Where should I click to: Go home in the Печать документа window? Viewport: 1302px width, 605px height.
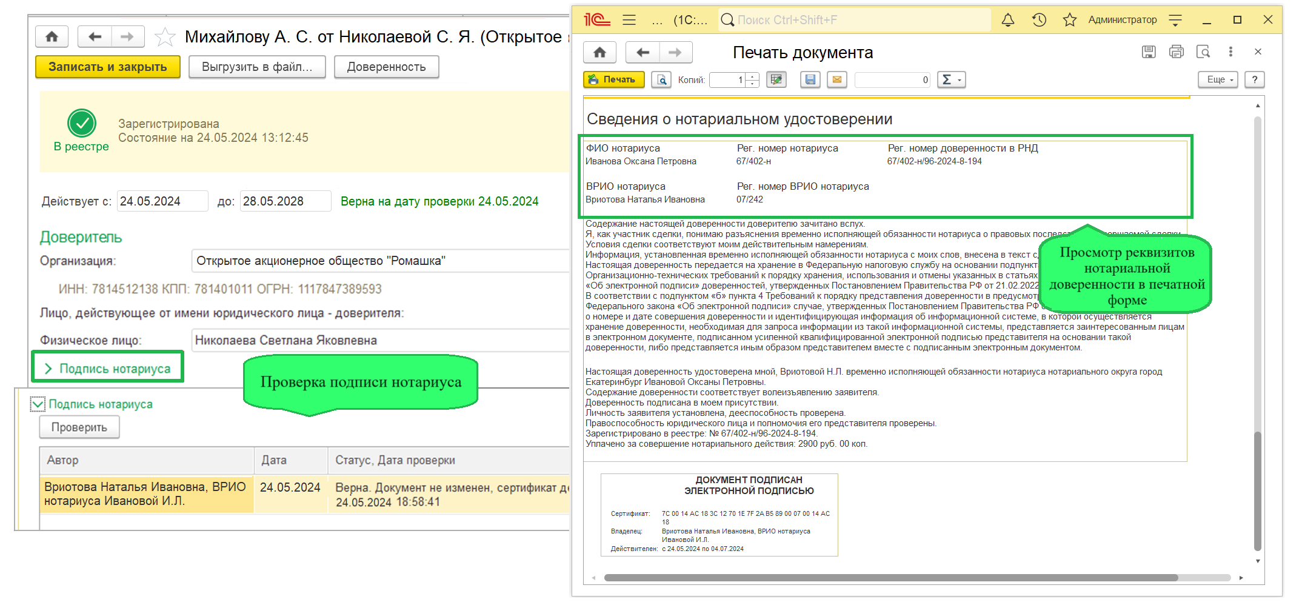coord(599,53)
